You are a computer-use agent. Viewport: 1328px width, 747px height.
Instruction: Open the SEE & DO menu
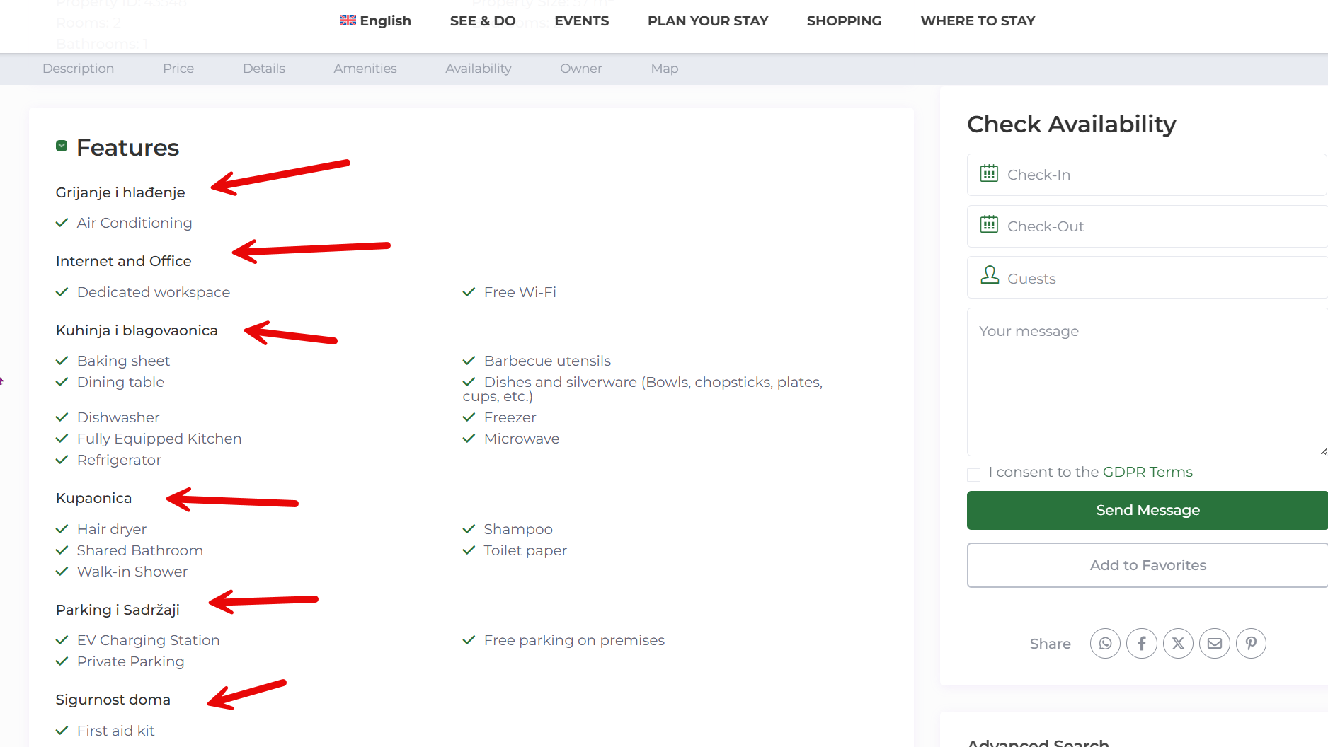[483, 21]
